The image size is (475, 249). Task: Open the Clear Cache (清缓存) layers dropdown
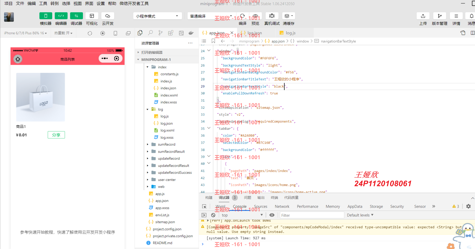point(288,16)
